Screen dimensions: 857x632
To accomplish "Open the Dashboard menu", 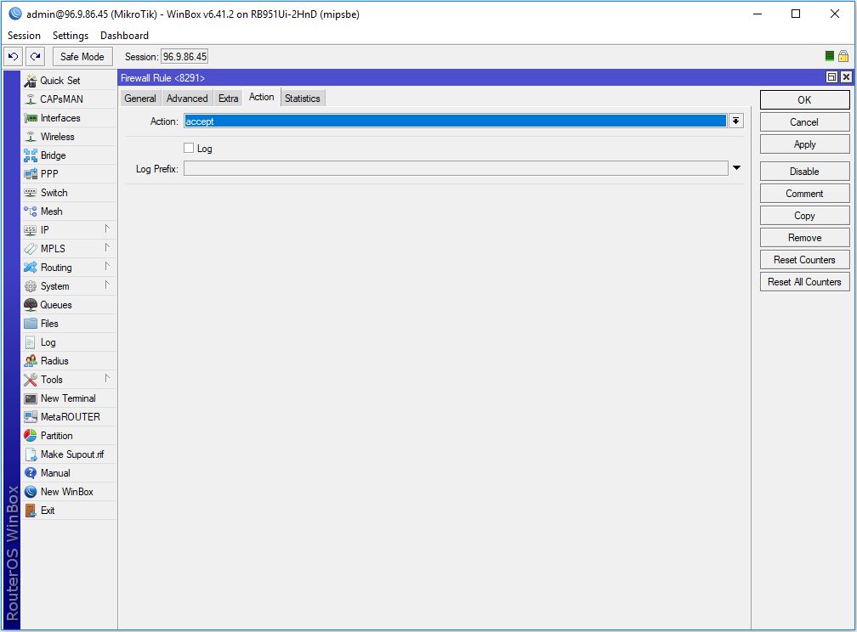I will 125,36.
